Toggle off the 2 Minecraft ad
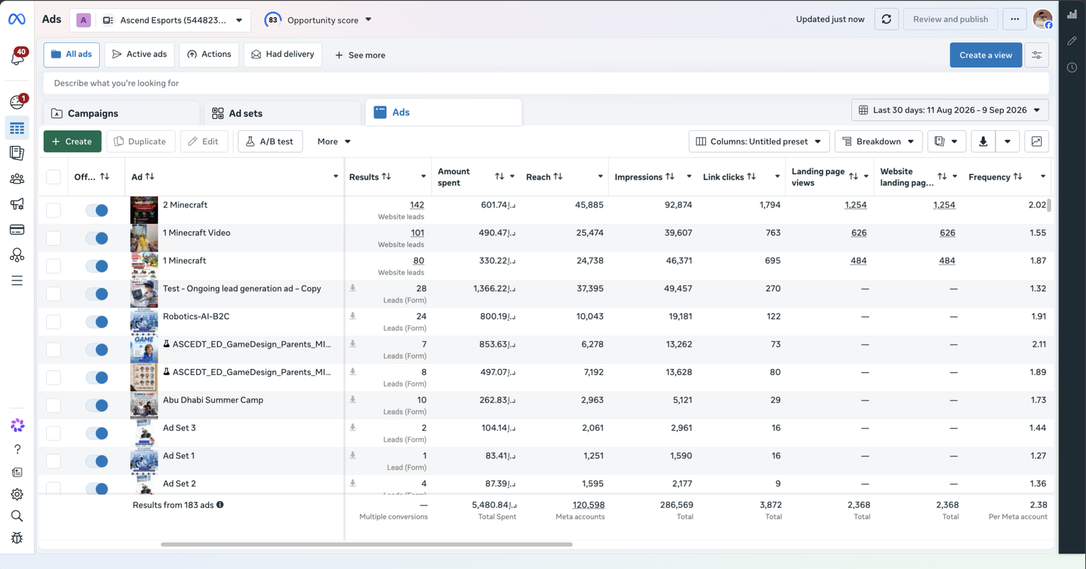This screenshot has width=1086, height=569. [97, 210]
